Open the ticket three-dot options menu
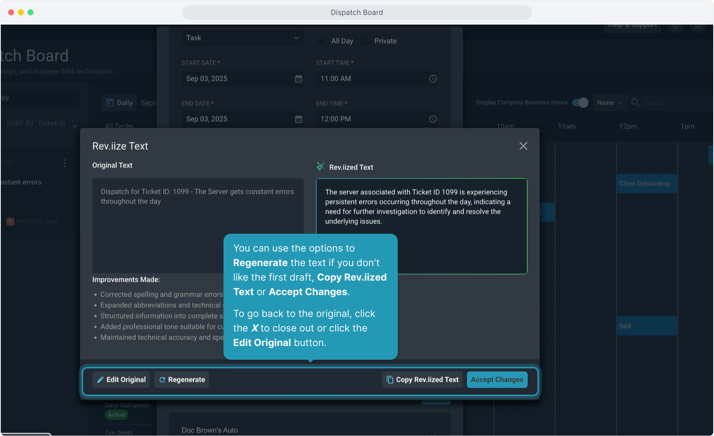Viewport: 714px width, 436px height. pos(65,163)
